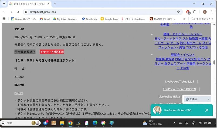Open the Chrome profile avatar
217x128 pixels.
[205, 12]
